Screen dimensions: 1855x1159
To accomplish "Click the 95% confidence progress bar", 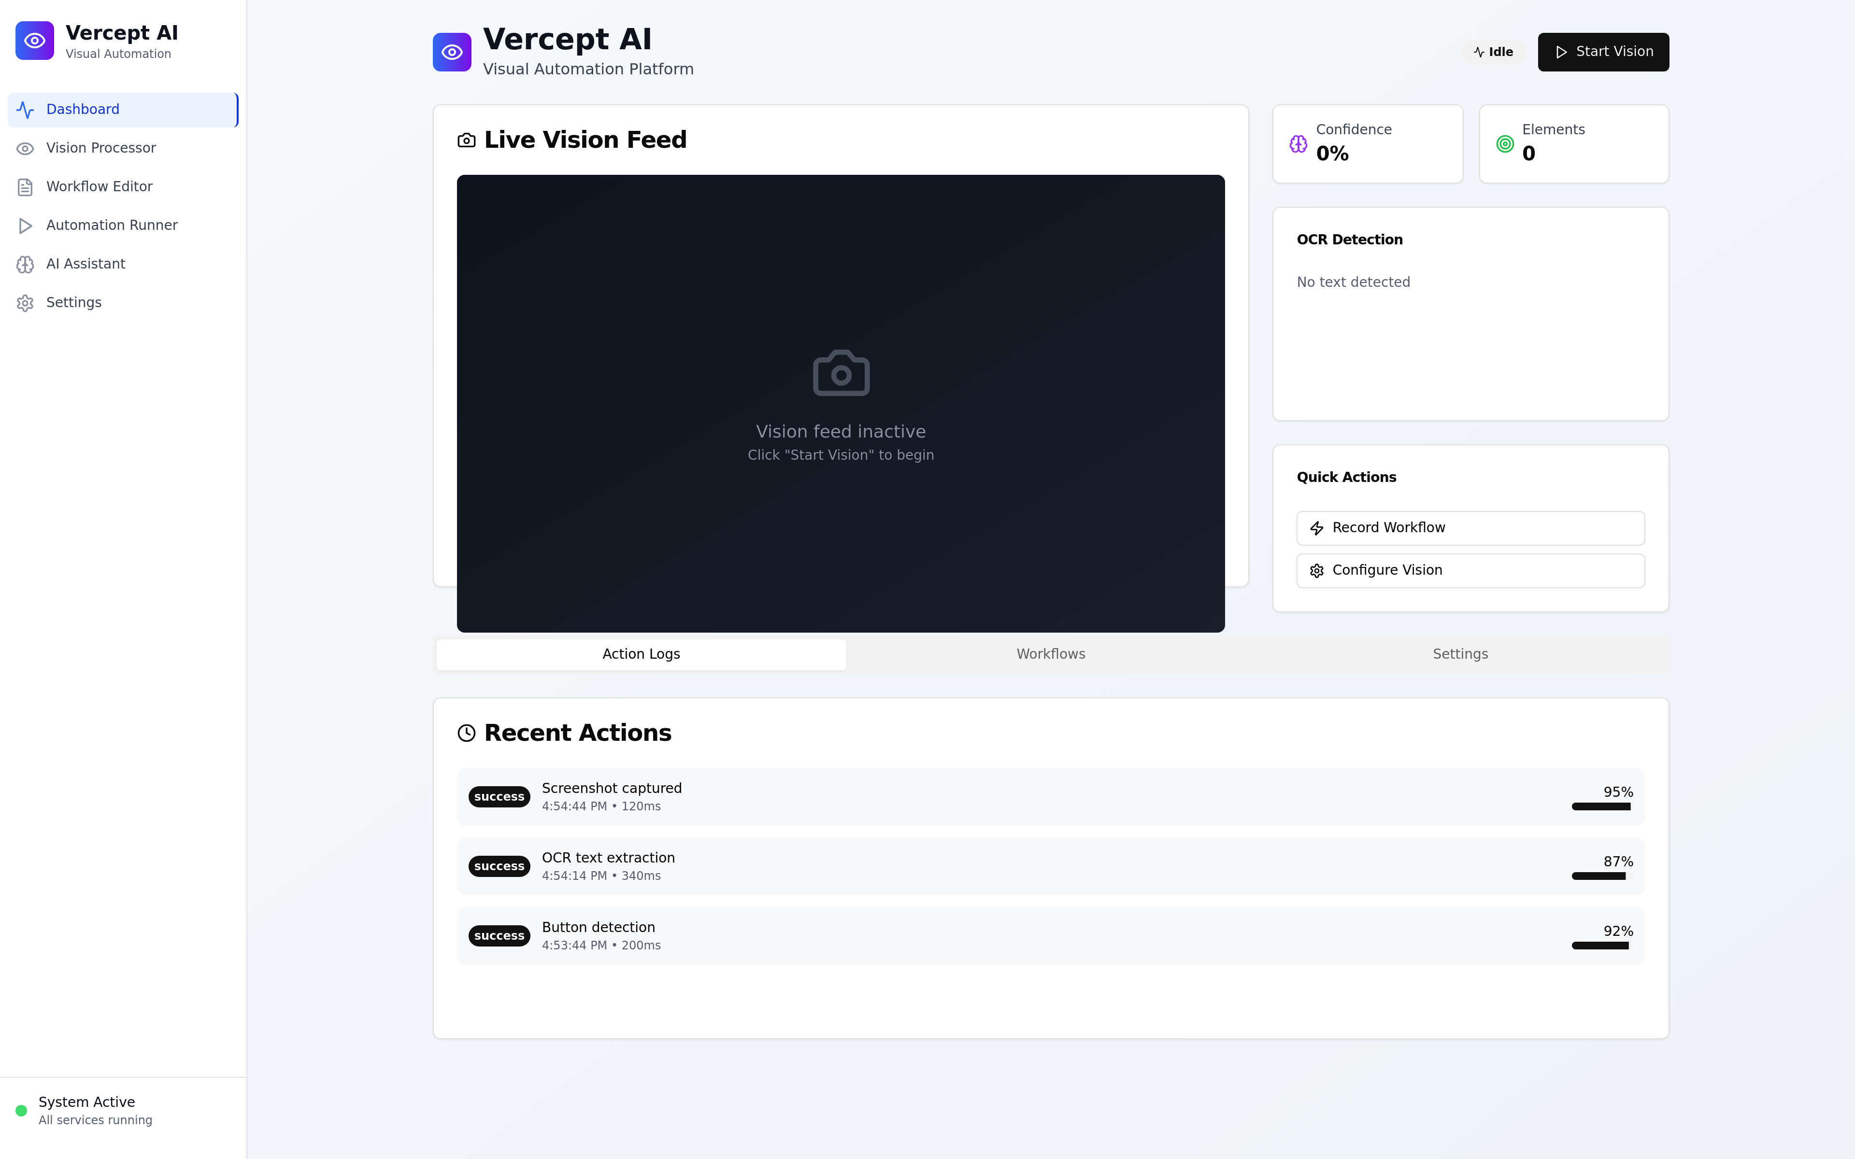I will tap(1601, 806).
